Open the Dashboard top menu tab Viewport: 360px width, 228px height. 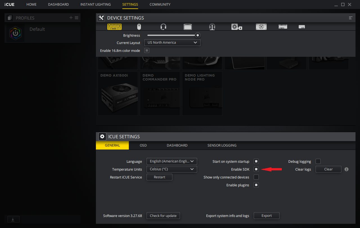[58, 4]
